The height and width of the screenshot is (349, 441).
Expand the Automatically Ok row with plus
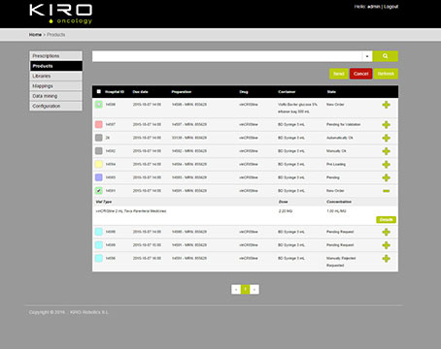pyautogui.click(x=386, y=138)
